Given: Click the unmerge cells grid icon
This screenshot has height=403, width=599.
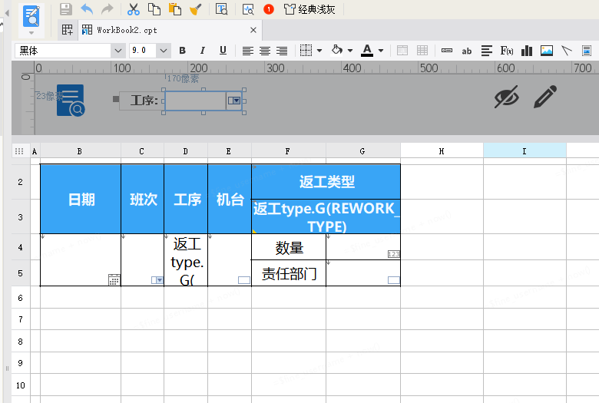Looking at the screenshot, I should [x=422, y=51].
